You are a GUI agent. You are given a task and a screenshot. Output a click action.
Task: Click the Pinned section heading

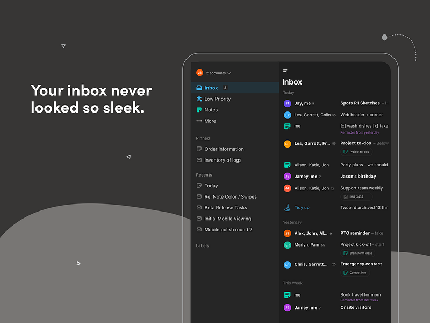click(203, 138)
